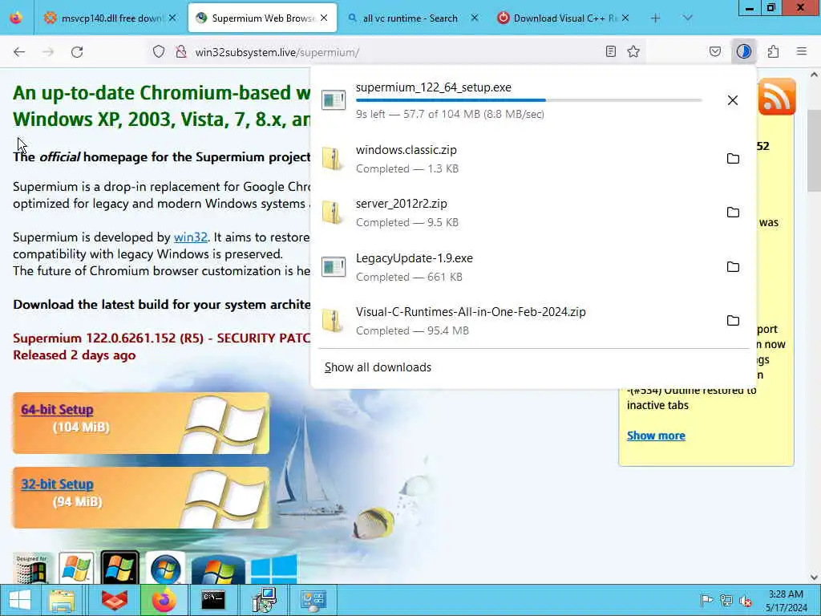The width and height of the screenshot is (821, 616).
Task: Click Show all downloads
Action: coord(378,367)
